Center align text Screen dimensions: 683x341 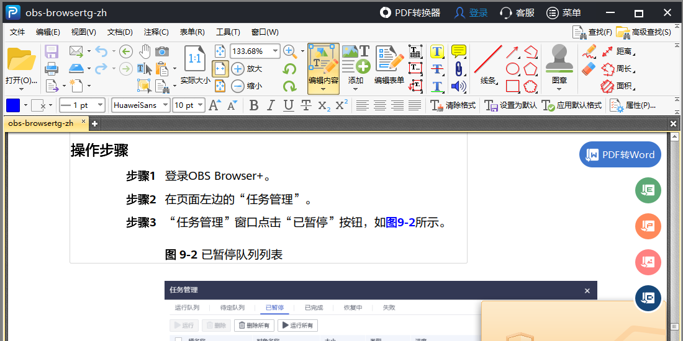coord(380,105)
